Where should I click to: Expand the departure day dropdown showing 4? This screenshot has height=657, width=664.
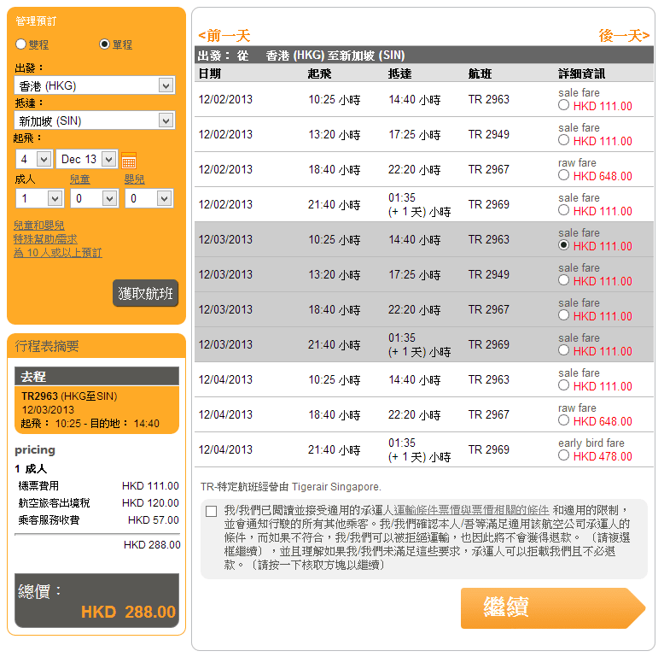(x=34, y=159)
